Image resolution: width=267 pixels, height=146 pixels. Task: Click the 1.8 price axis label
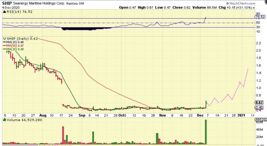click(258, 58)
